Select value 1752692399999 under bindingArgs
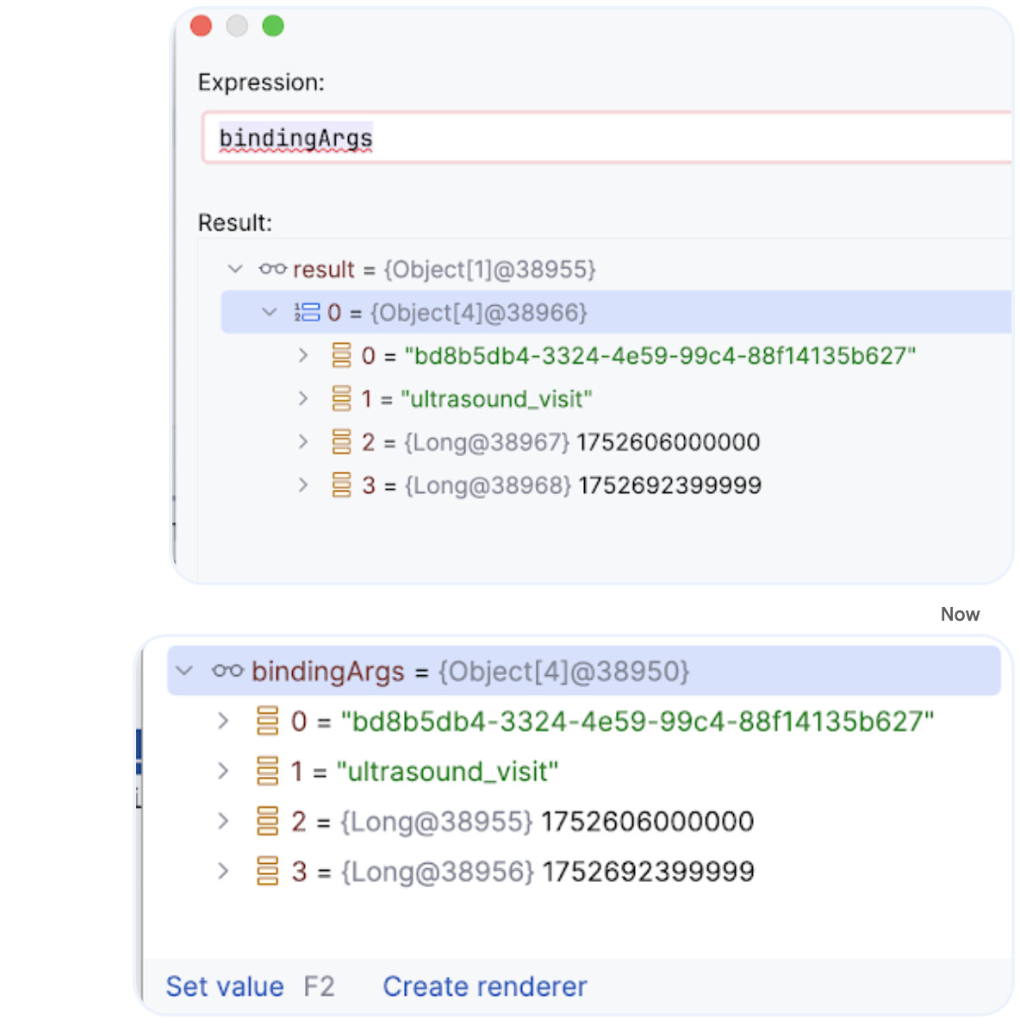This screenshot has width=1020, height=1026. pyautogui.click(x=649, y=871)
